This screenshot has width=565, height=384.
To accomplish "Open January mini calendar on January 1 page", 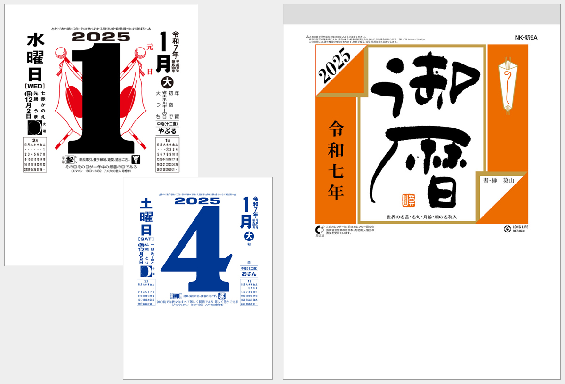I will 167,155.
